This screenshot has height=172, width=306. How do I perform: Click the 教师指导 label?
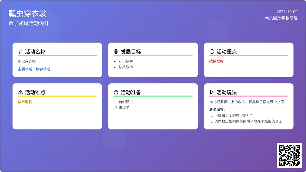point(217,110)
